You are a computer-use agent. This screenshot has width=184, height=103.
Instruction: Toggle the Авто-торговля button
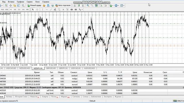[63, 5]
